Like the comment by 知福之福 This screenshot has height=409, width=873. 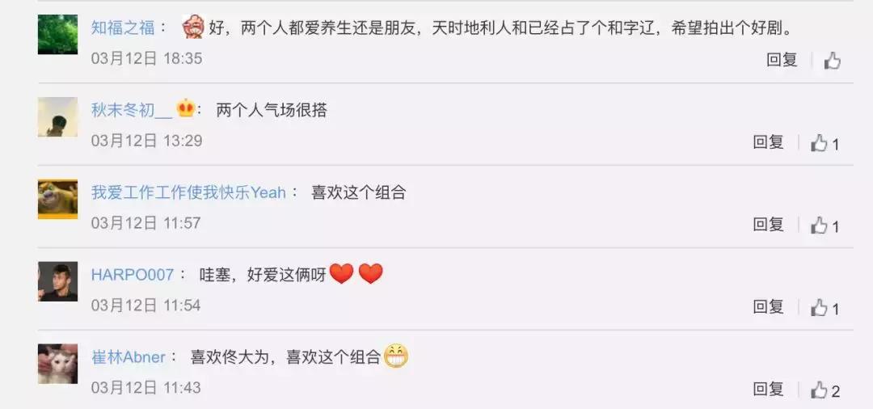[x=833, y=61]
